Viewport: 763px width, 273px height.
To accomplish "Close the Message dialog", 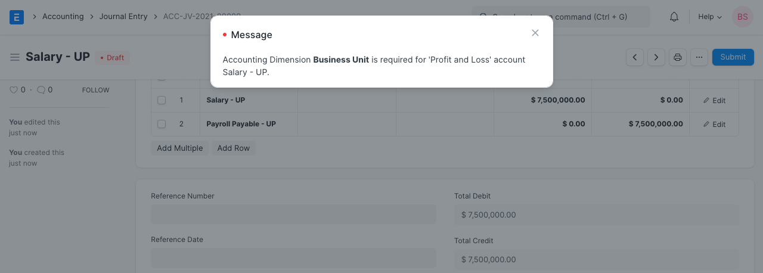I will 535,33.
